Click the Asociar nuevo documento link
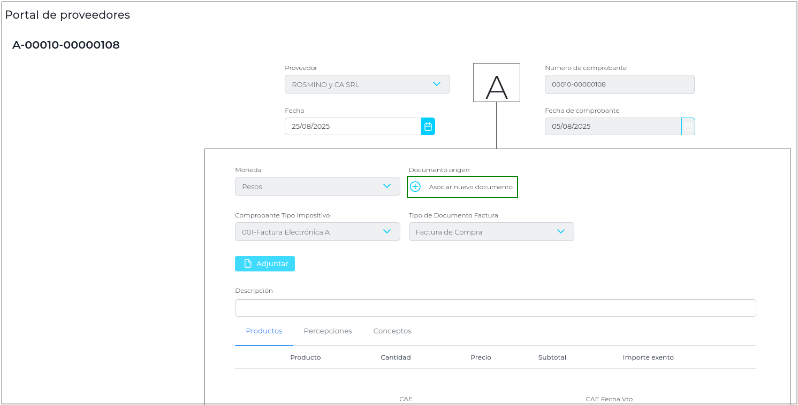Image resolution: width=798 pixels, height=405 pixels. pos(470,187)
